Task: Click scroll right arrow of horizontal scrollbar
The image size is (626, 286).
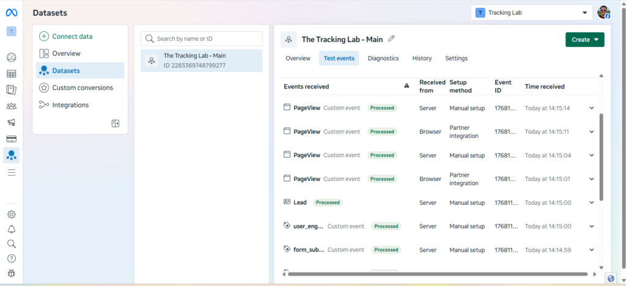Action: [x=595, y=274]
